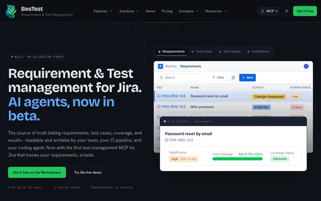This screenshot has width=321, height=201.
Task: Click the STATUS column header
Action: click(258, 87)
